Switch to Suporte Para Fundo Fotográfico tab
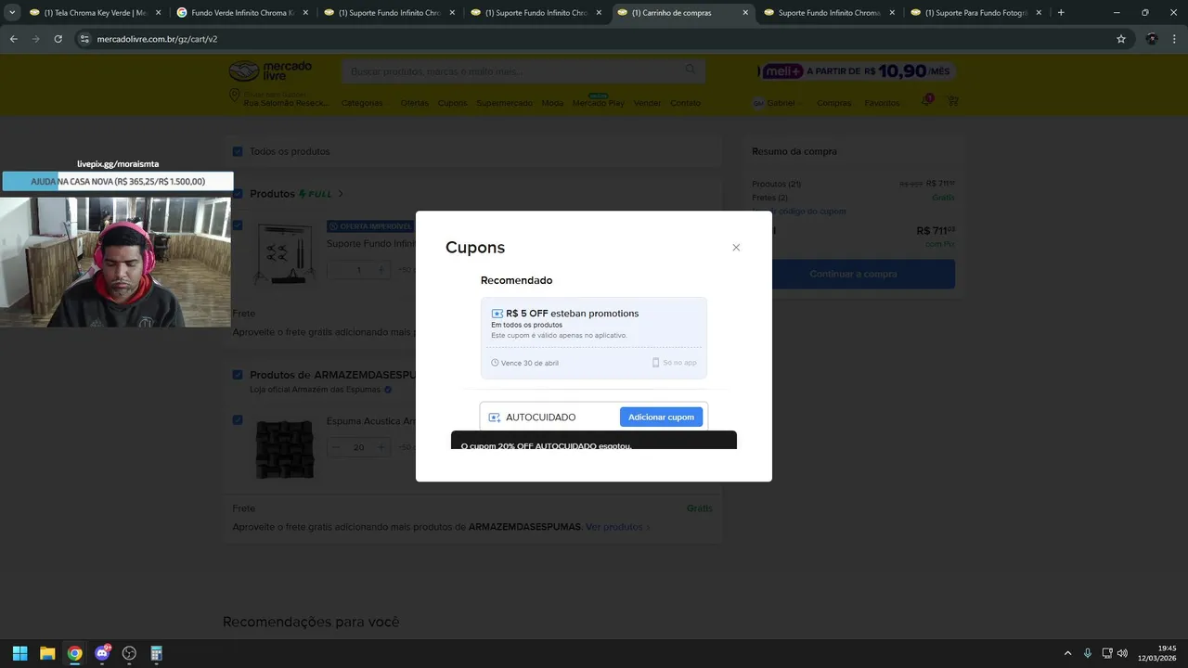 976,13
